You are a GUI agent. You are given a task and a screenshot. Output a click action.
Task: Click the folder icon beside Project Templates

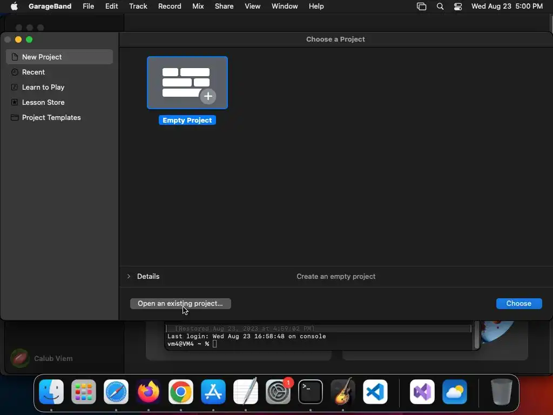click(15, 117)
